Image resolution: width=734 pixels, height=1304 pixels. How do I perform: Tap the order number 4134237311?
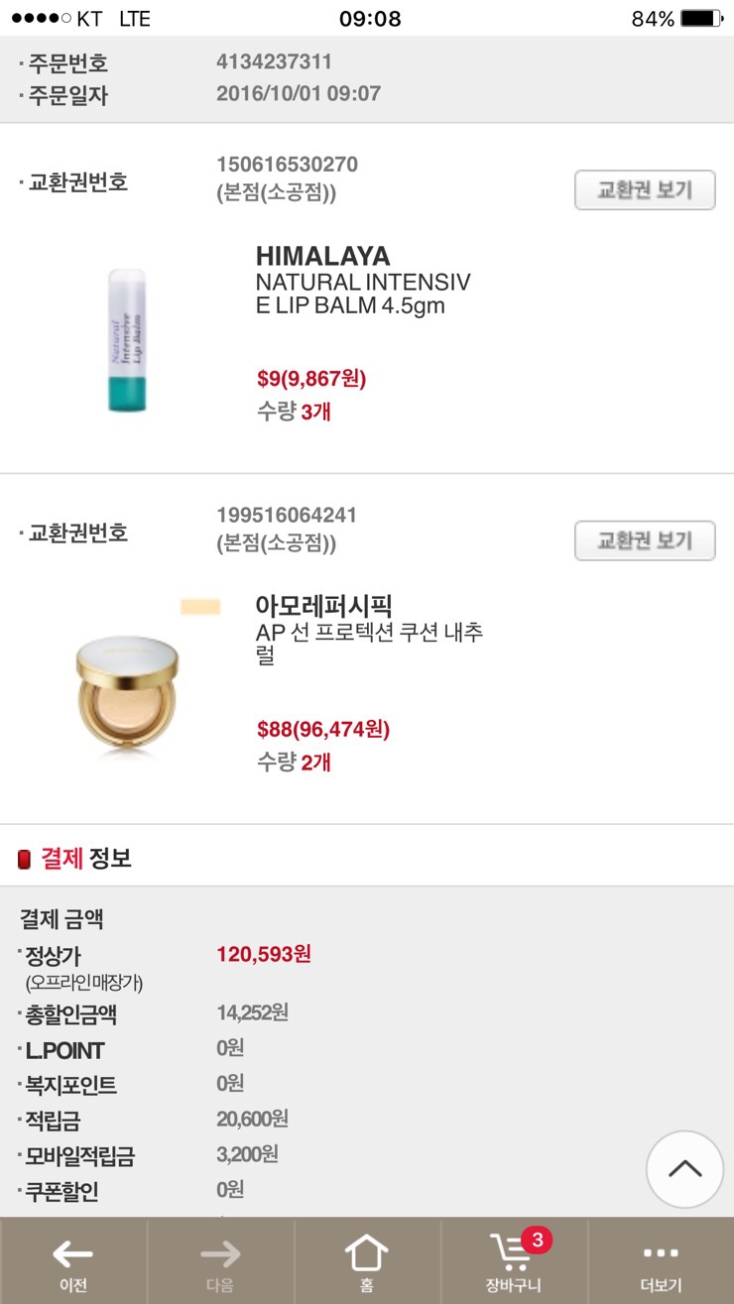pyautogui.click(x=274, y=61)
